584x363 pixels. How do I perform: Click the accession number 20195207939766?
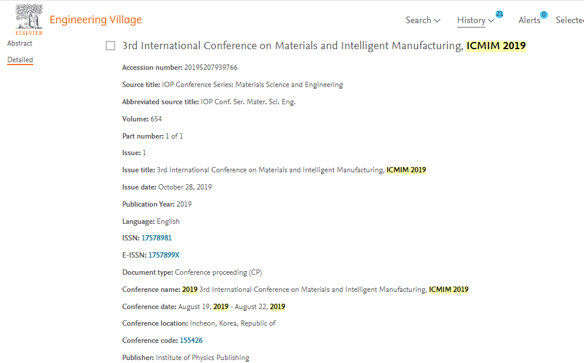(x=211, y=68)
